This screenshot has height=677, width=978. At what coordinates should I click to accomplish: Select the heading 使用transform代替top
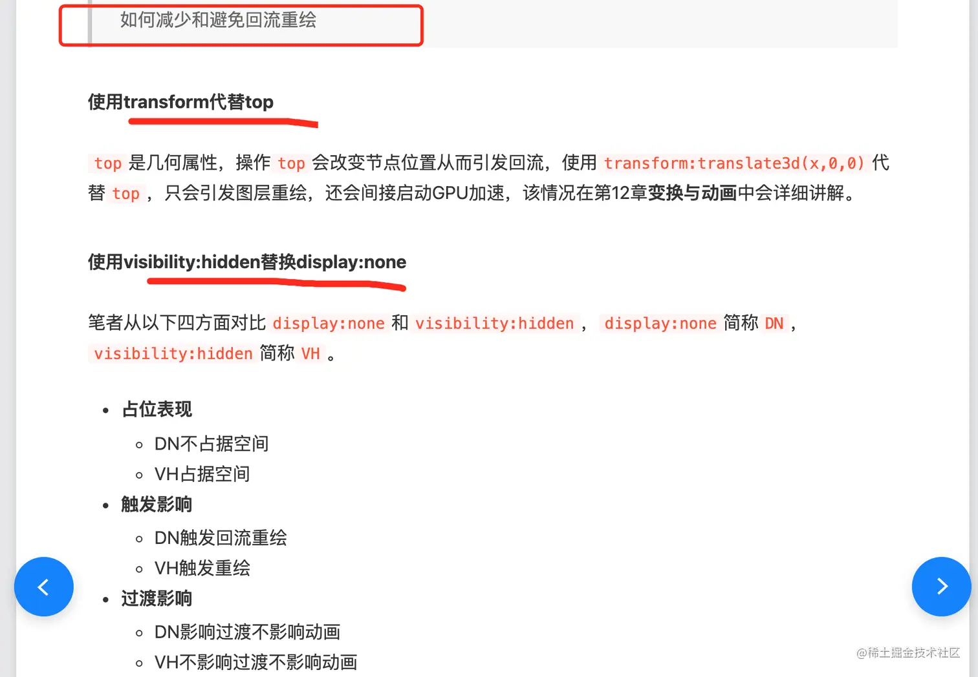tap(180, 102)
